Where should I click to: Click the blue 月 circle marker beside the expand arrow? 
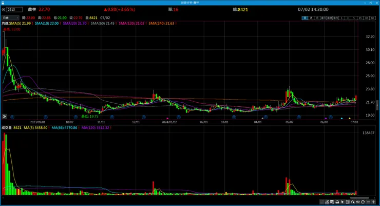tap(12, 117)
